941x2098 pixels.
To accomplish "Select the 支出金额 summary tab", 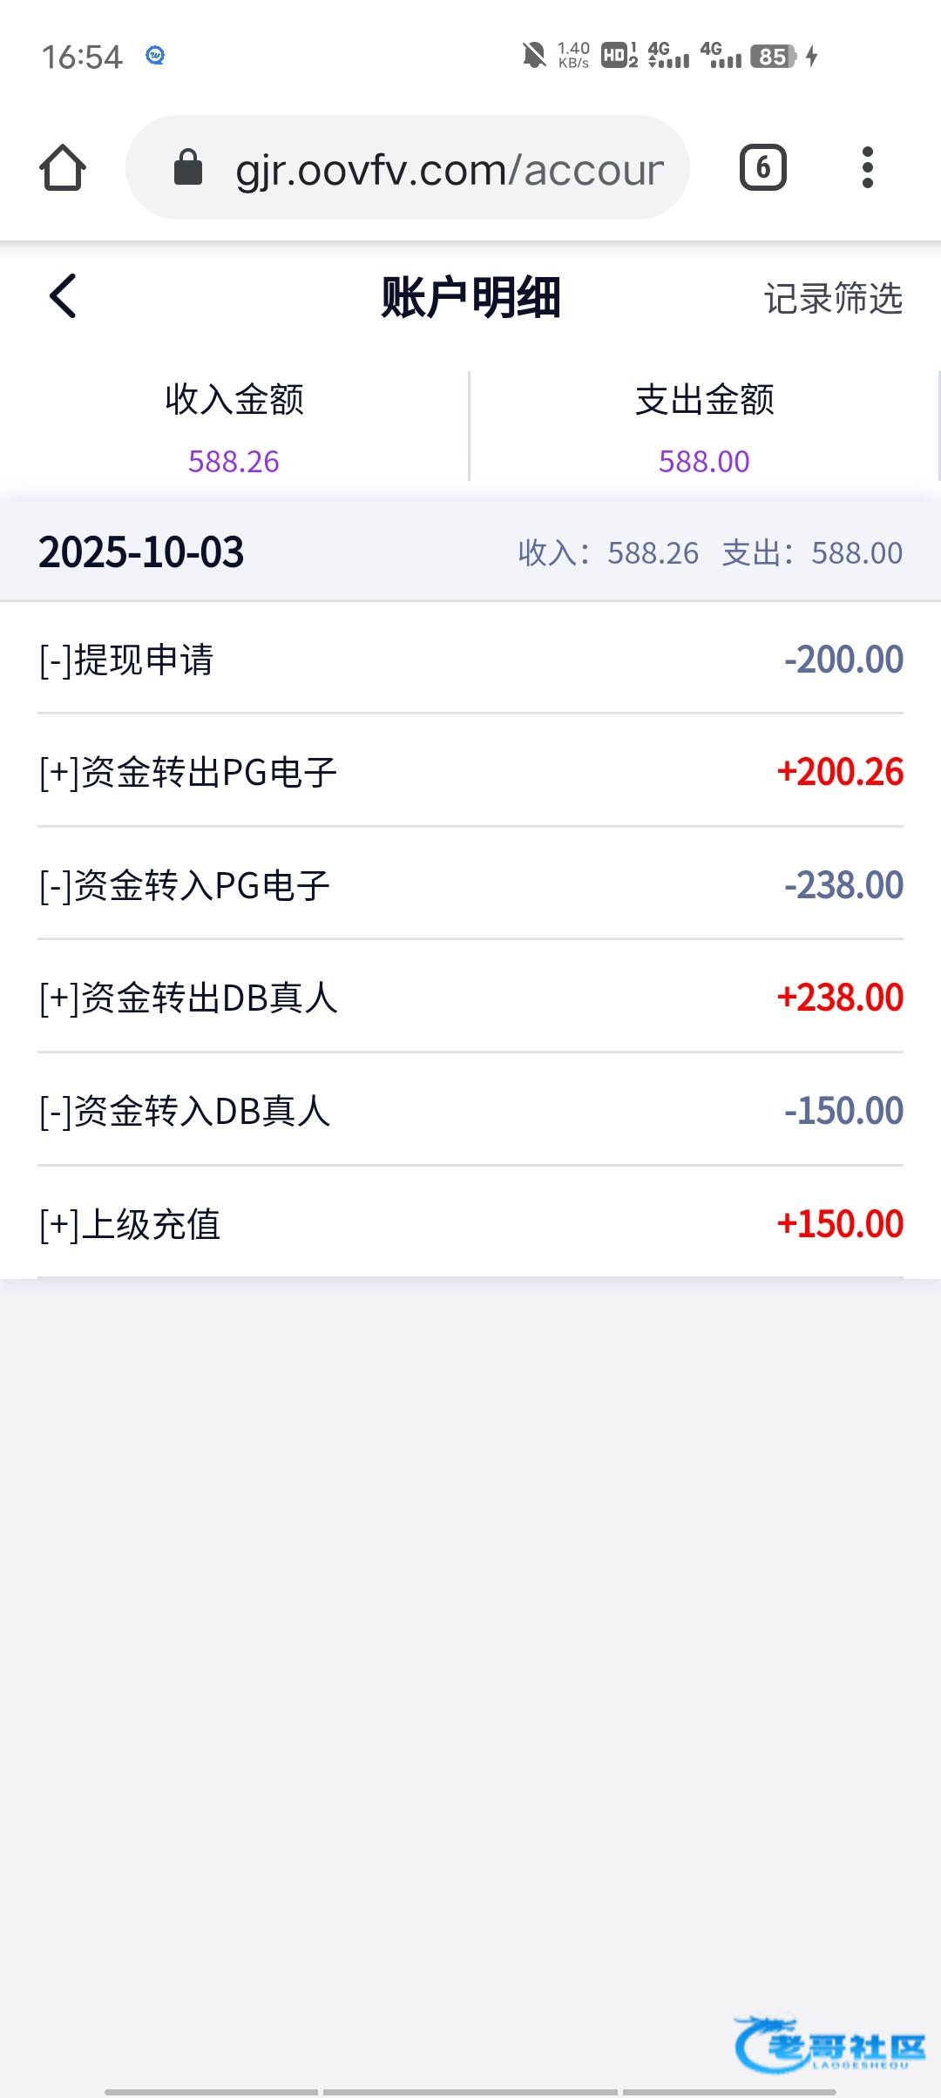I will tap(704, 427).
